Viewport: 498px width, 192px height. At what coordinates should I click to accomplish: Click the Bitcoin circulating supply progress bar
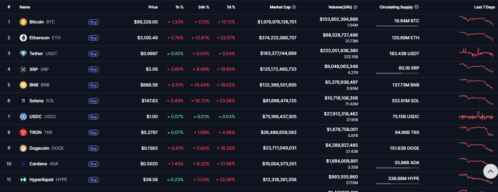pos(397,26)
